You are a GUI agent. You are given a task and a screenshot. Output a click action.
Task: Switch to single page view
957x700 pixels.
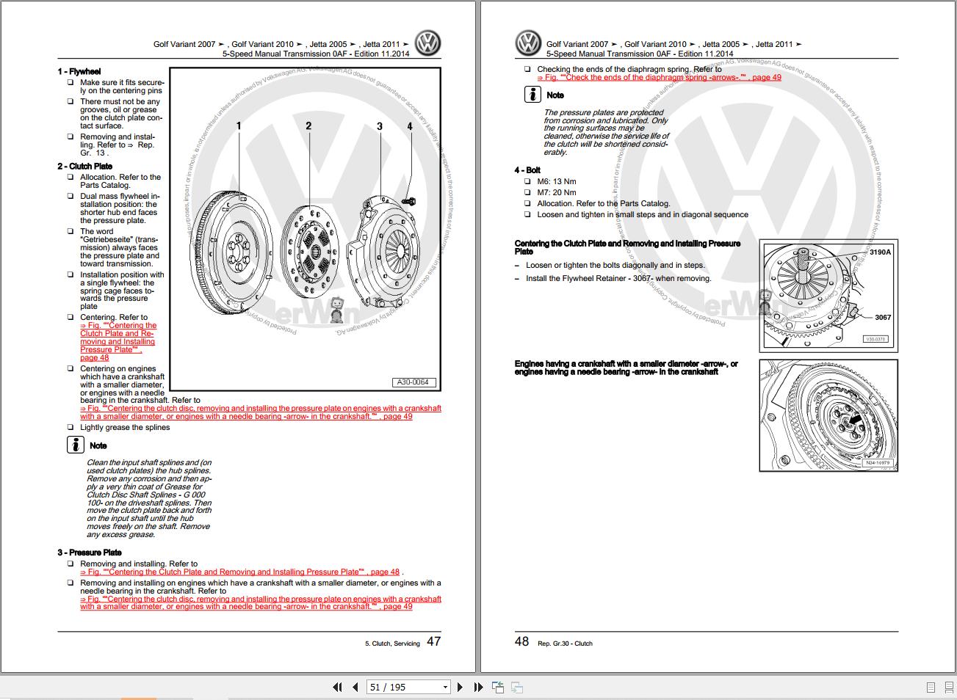coord(931,688)
